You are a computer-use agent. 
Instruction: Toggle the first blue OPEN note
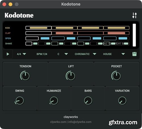click(45, 38)
